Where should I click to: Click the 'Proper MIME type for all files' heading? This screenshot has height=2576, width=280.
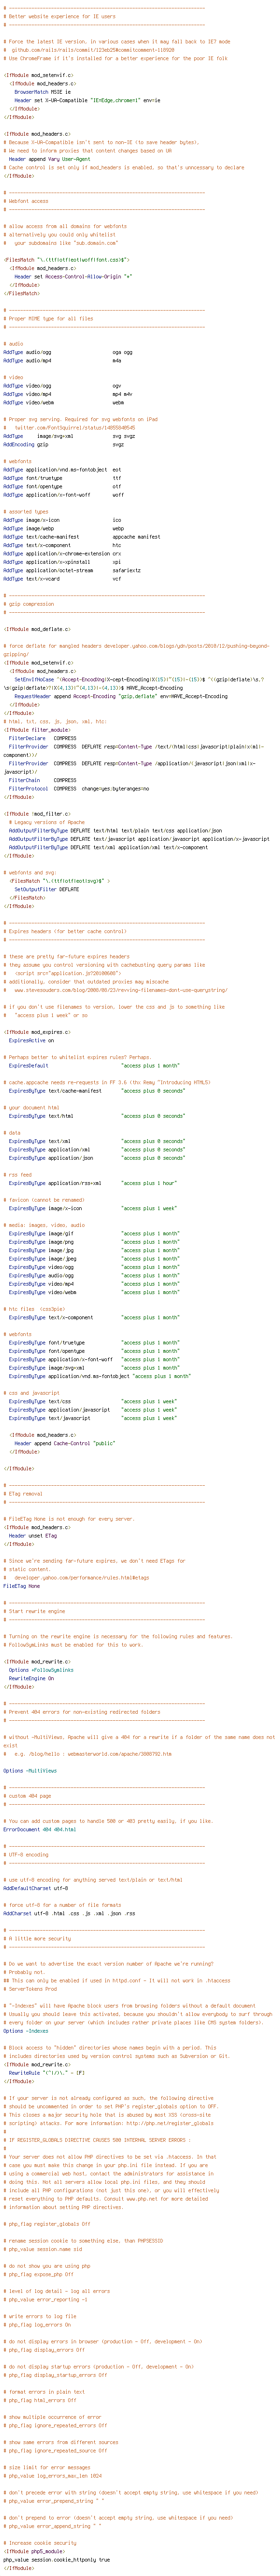coord(48,318)
